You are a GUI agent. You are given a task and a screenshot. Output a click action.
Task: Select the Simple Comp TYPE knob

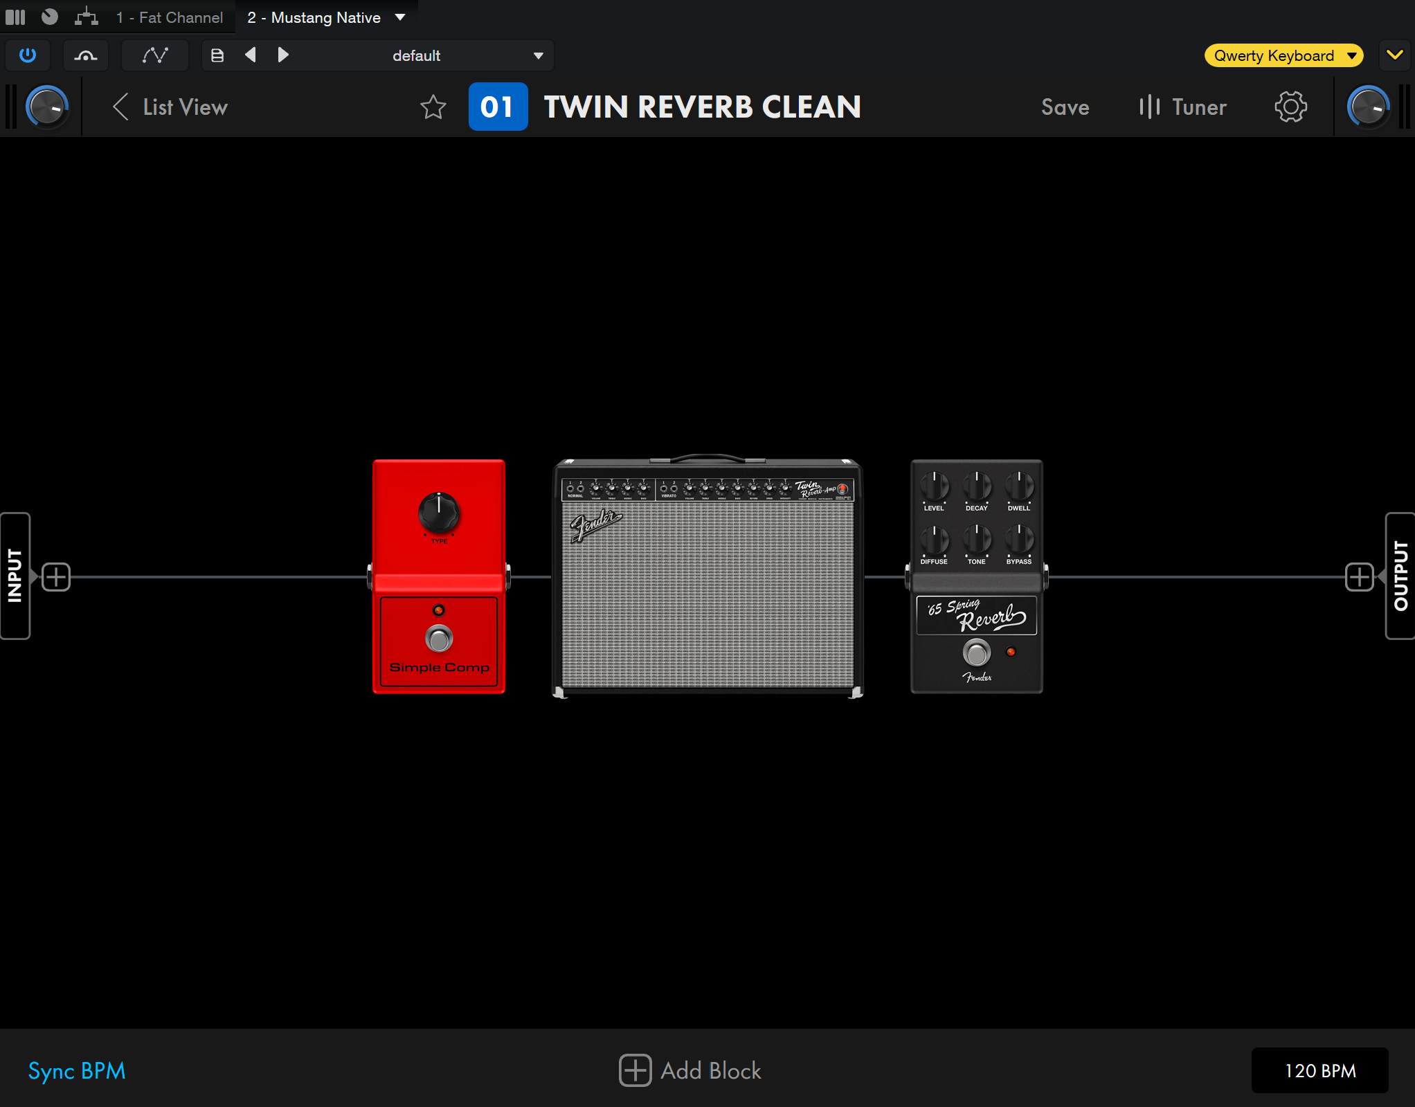(438, 513)
